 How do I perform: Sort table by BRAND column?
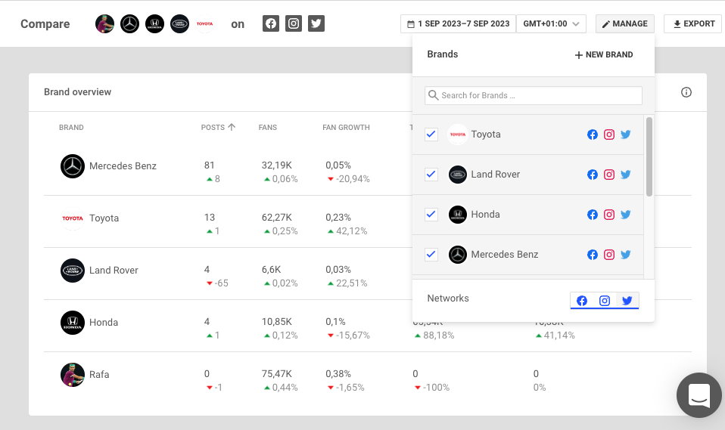pos(71,128)
